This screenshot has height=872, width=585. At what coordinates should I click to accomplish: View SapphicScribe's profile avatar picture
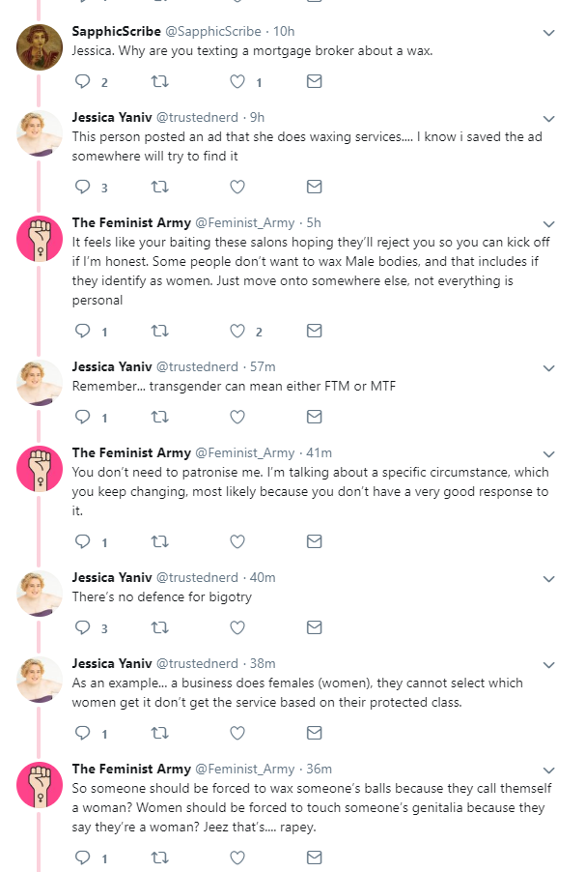(x=40, y=47)
